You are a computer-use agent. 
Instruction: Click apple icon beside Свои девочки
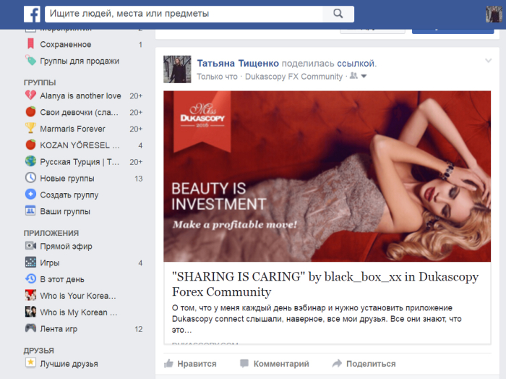[x=30, y=111]
